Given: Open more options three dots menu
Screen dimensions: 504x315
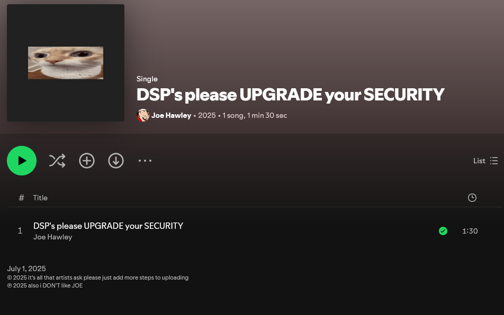Looking at the screenshot, I should point(145,161).
